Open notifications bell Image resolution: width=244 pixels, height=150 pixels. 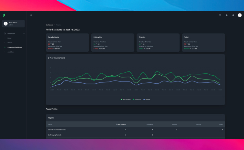tap(227, 15)
